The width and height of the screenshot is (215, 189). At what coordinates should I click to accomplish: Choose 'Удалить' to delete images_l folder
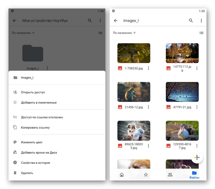click(x=57, y=173)
